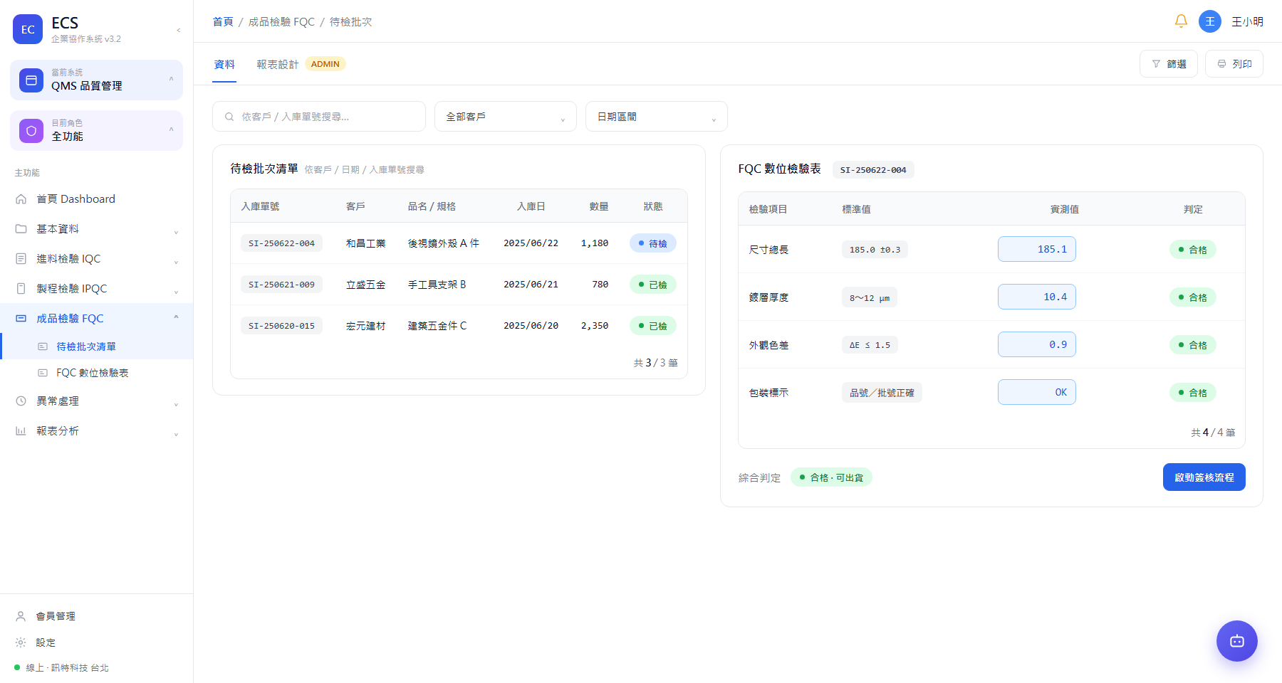1282x683 pixels.
Task: Click the 外觀色差 measured value field 0.9
Action: [1037, 345]
